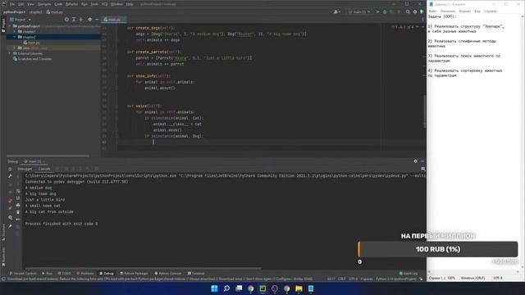Click the view breakpoints red icon
This screenshot has height=295, width=525.
tap(10, 201)
